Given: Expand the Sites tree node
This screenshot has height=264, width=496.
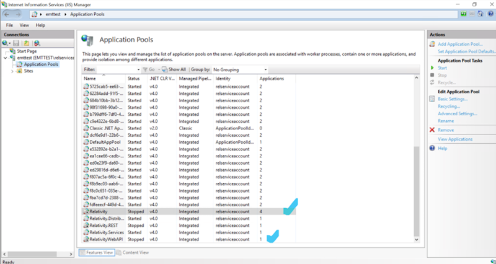Looking at the screenshot, I should tap(12, 71).
